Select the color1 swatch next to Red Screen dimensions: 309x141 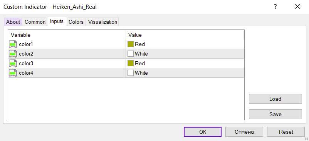(131, 44)
